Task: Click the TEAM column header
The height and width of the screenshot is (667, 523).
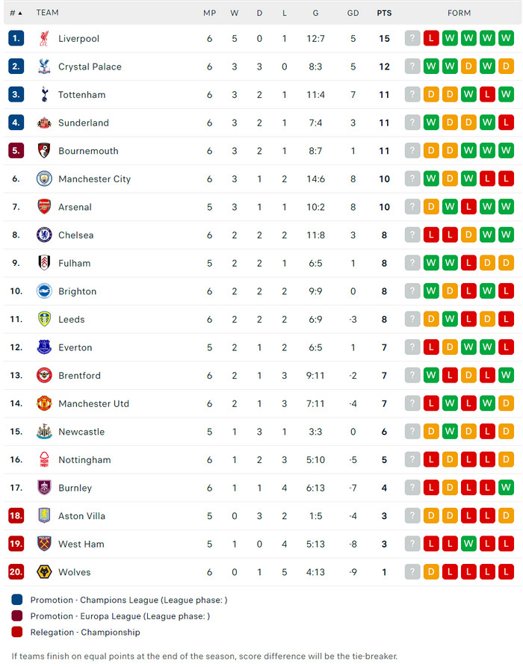Action: click(47, 13)
